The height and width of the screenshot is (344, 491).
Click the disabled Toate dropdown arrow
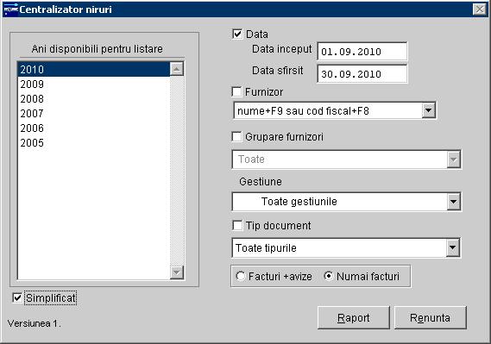coord(453,159)
